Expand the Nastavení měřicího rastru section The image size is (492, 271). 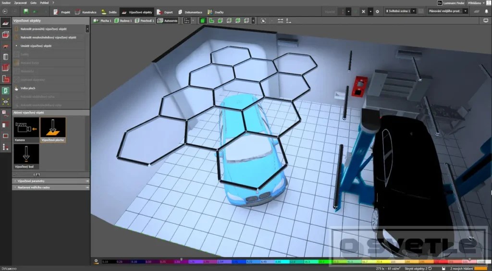pos(51,187)
